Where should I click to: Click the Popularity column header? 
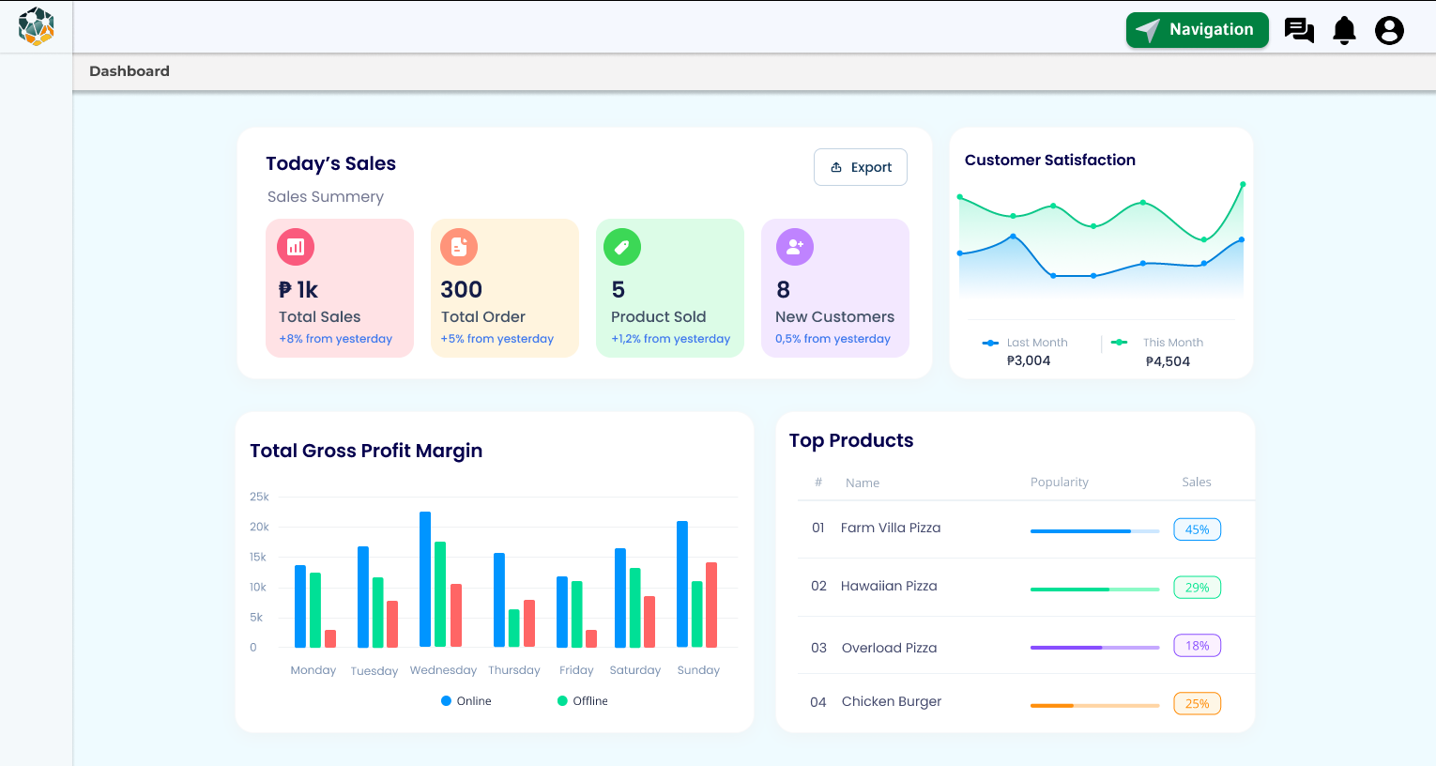tap(1060, 483)
